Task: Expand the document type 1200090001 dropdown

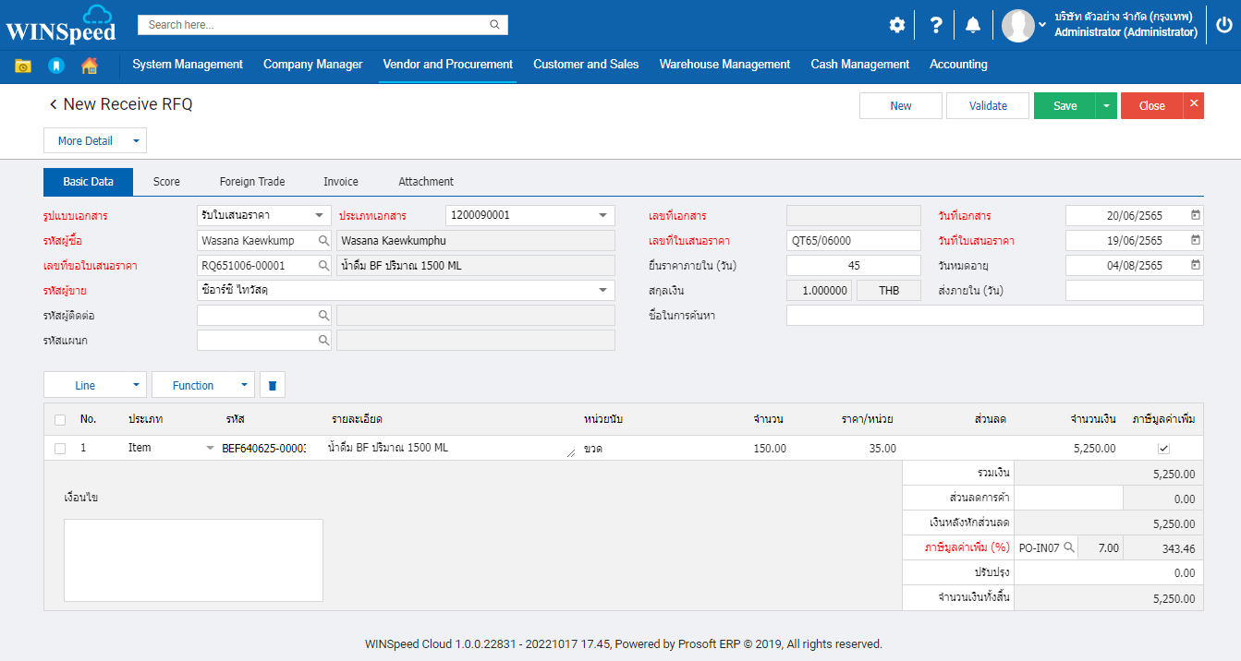Action: [602, 215]
